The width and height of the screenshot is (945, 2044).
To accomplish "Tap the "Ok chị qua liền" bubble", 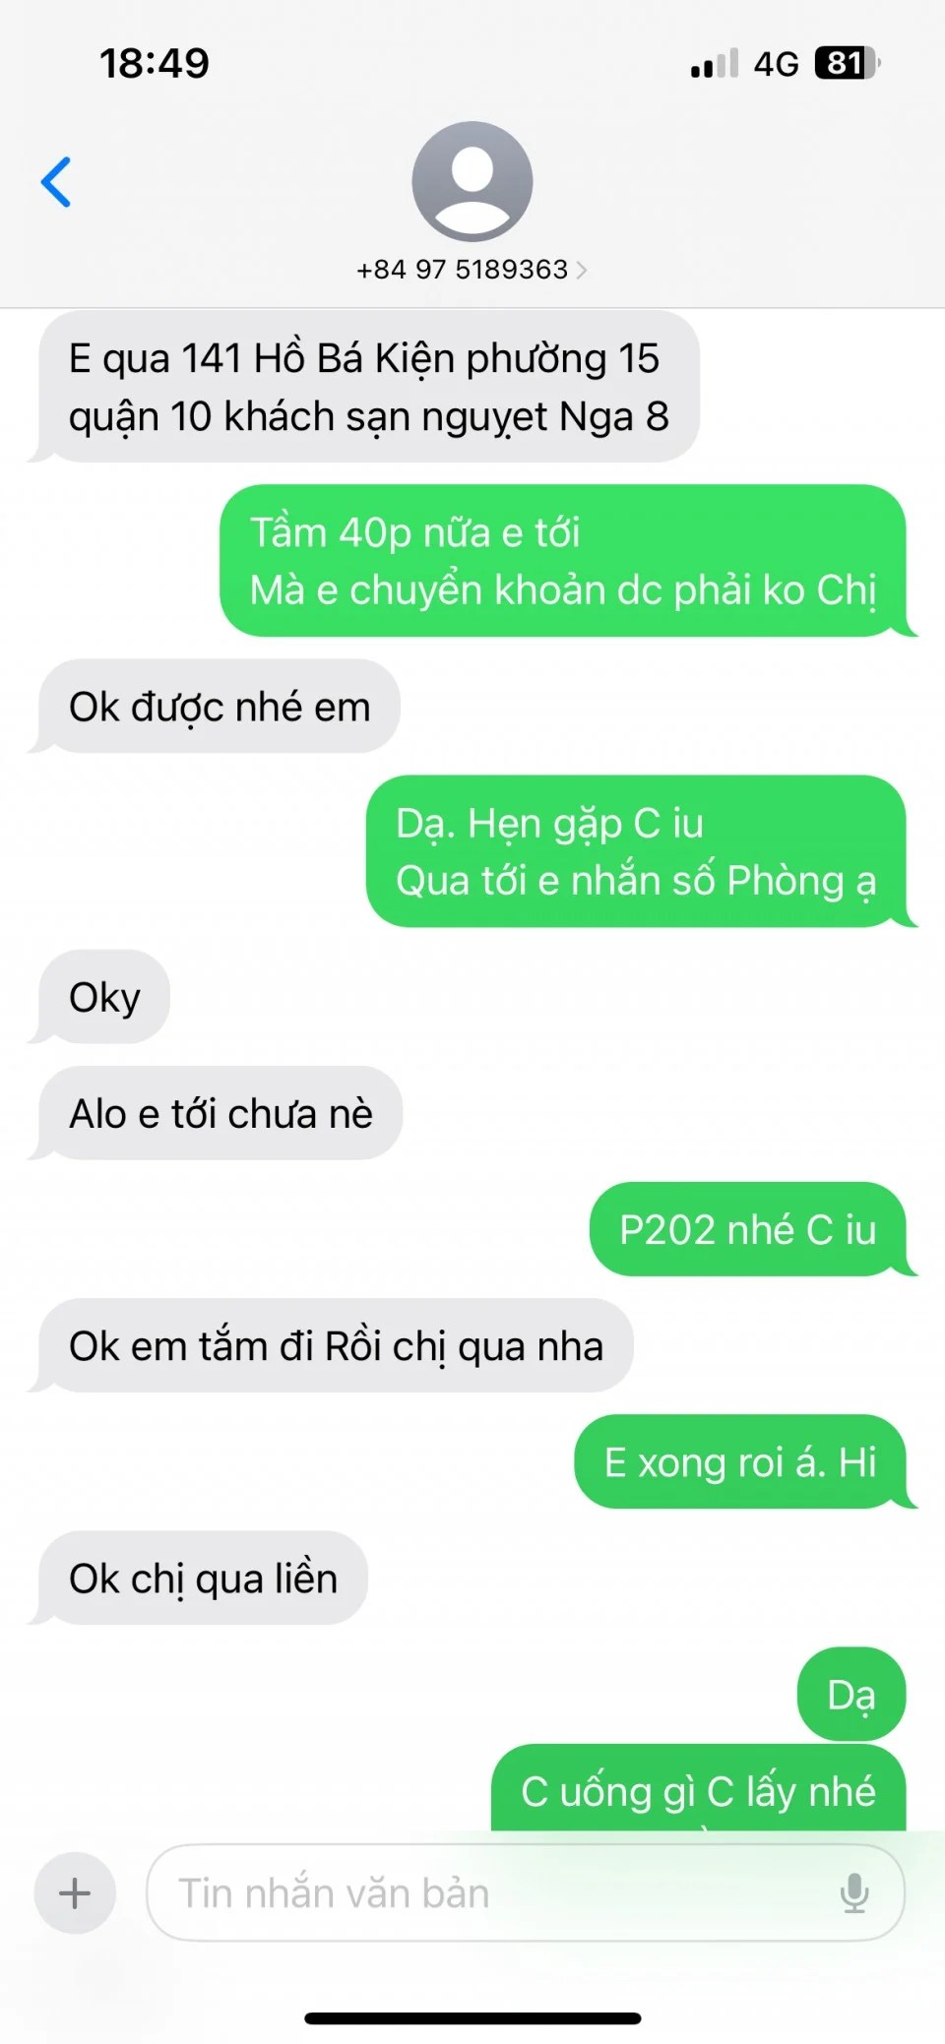I will (203, 1579).
